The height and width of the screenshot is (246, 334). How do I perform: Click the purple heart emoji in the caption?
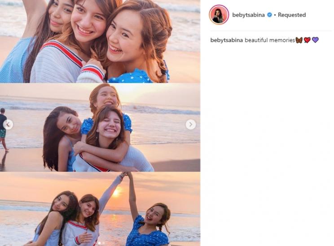(x=315, y=40)
